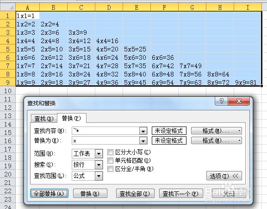267x209 pixels.
Task: Click cell containing 6x6=36
Action: pos(164,57)
